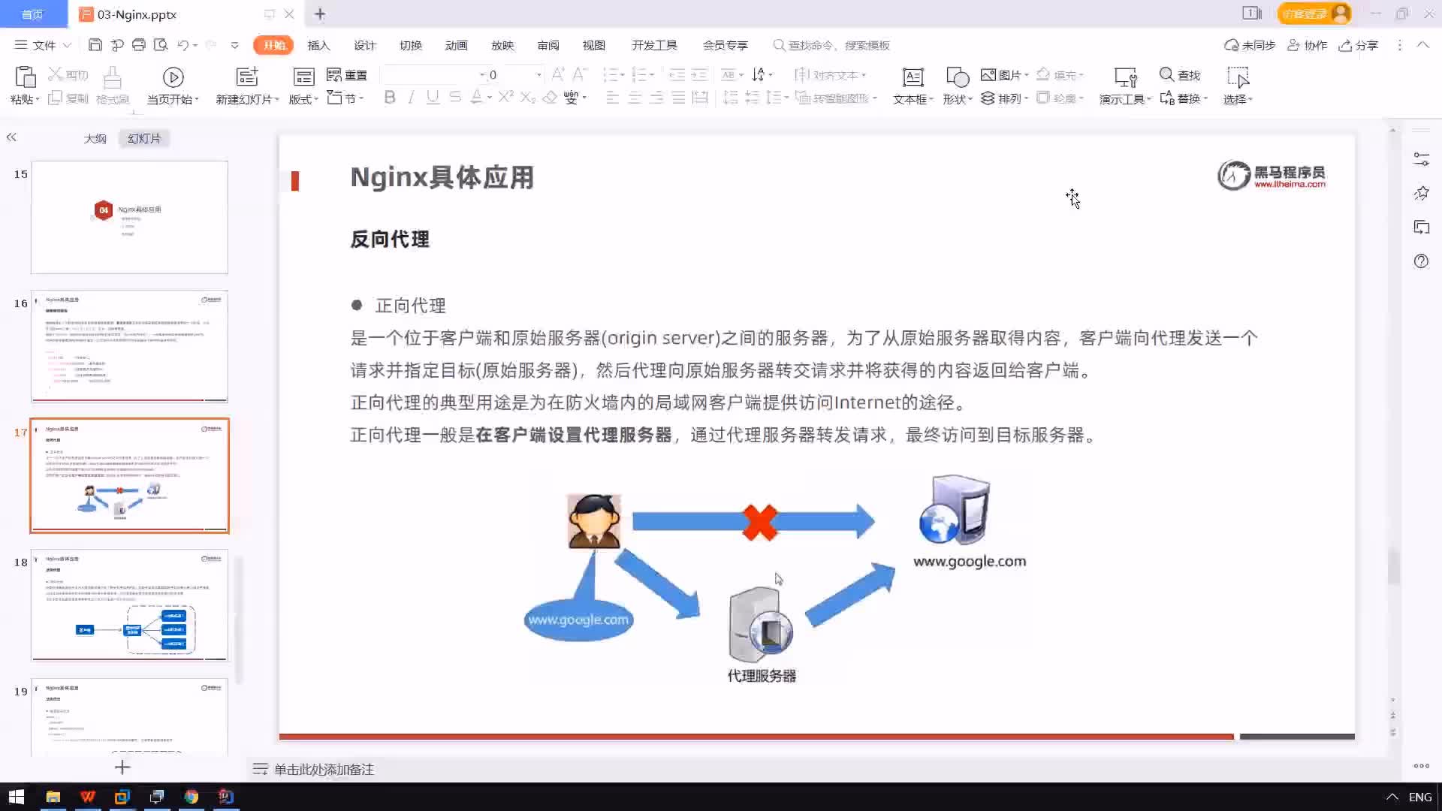This screenshot has height=811, width=1442.
Task: Switch to the Outline (大纲) panel tab
Action: point(95,138)
